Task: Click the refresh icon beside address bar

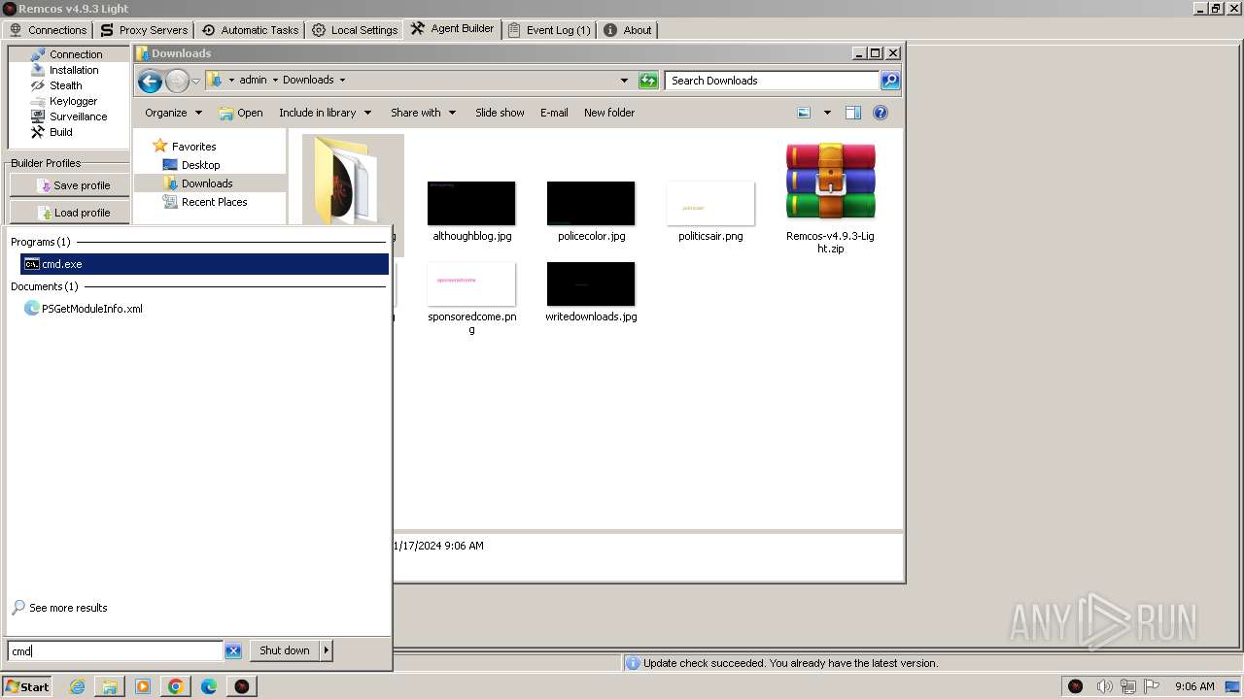Action: click(x=648, y=81)
